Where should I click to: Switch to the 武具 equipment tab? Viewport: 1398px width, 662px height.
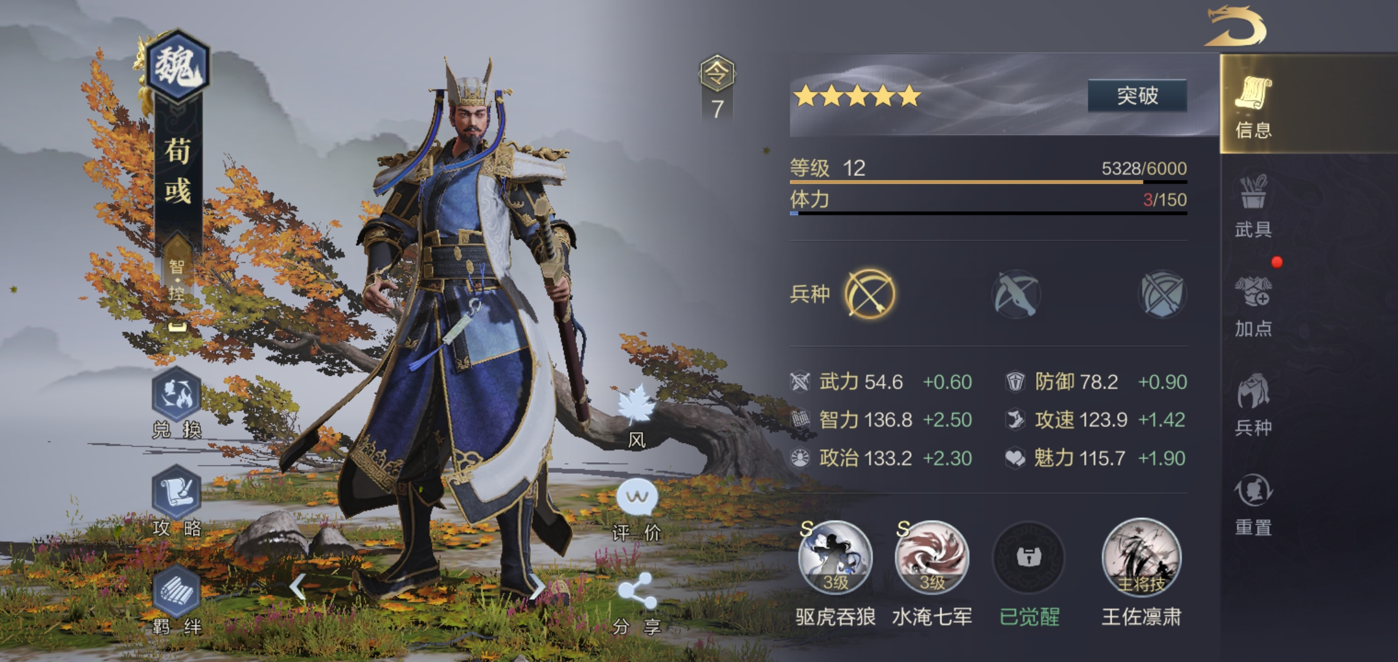[1253, 206]
